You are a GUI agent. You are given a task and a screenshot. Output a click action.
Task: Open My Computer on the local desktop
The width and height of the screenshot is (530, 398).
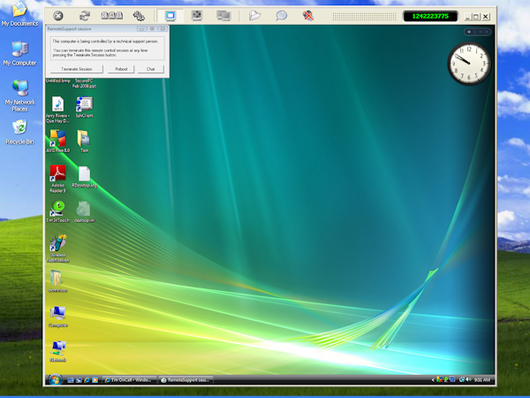point(19,51)
